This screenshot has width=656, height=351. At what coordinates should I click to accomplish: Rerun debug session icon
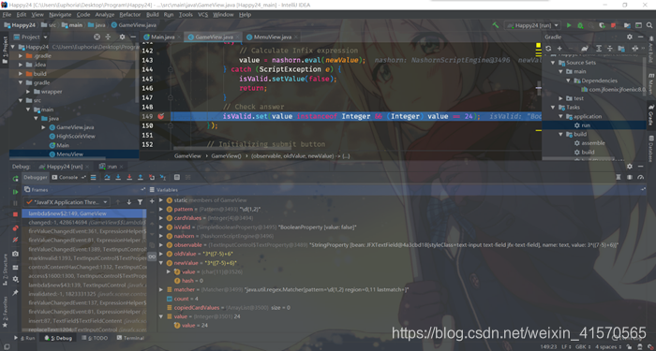click(16, 179)
